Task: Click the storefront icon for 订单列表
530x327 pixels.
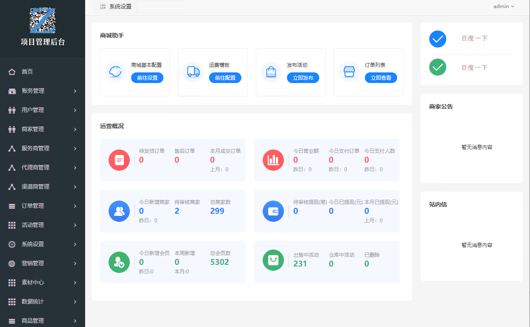Action: point(349,72)
